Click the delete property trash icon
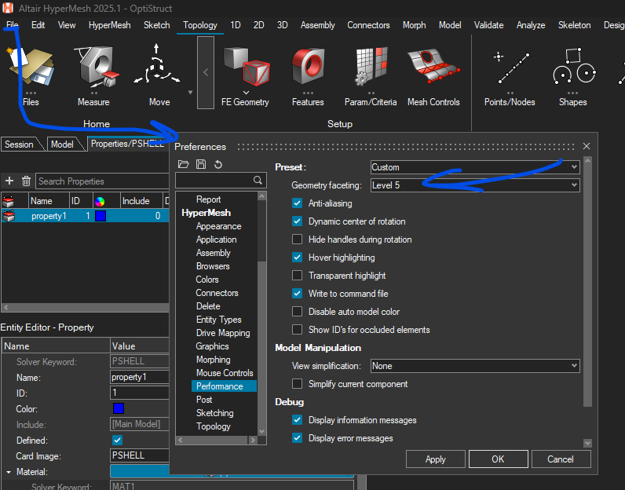The image size is (625, 490). coord(27,181)
